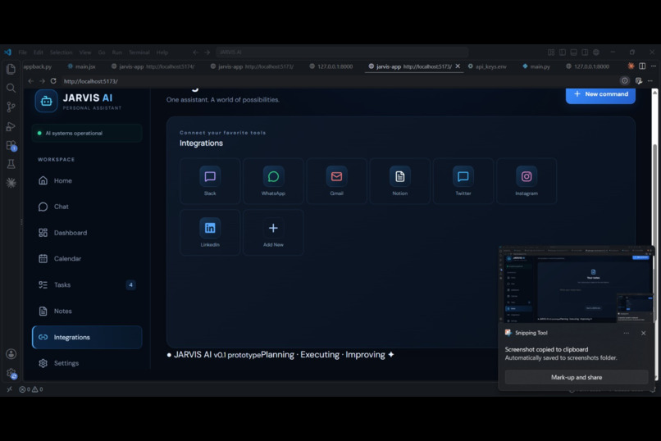Image resolution: width=661 pixels, height=441 pixels.
Task: Open the Testing flask view
Action: (11, 164)
